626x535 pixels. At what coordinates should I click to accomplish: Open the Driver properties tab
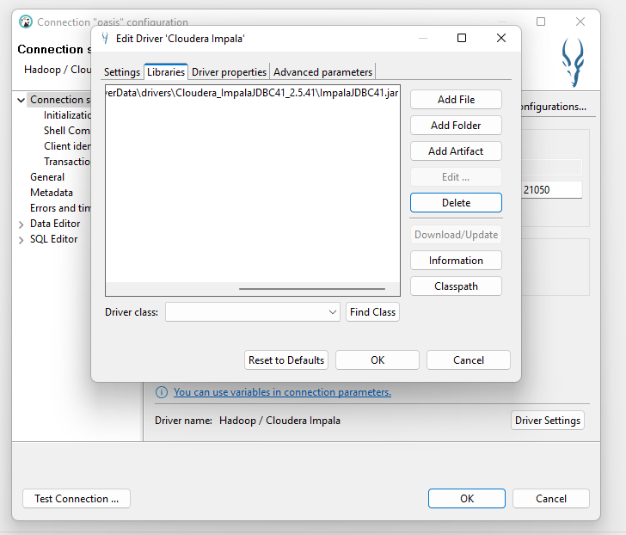(x=229, y=72)
